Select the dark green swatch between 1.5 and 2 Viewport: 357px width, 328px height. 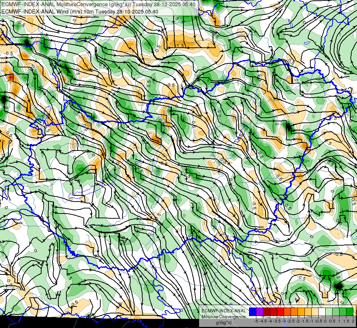point(350,312)
